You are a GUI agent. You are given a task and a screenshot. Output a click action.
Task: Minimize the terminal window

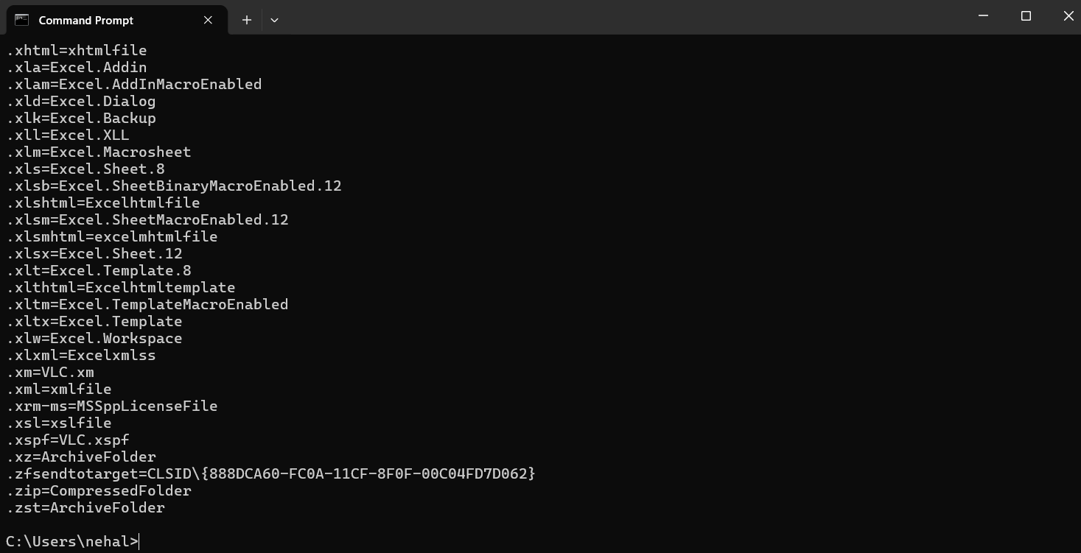pos(983,16)
